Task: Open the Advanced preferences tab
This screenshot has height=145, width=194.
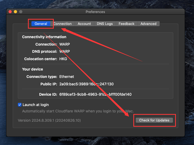Action: (148, 24)
